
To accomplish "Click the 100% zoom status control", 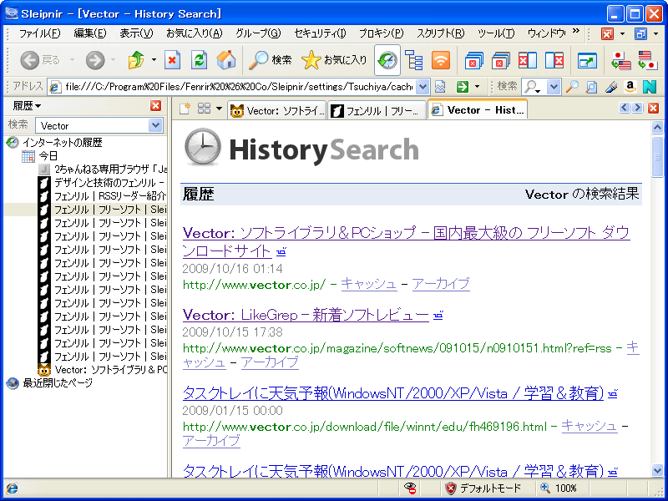I will pyautogui.click(x=559, y=488).
